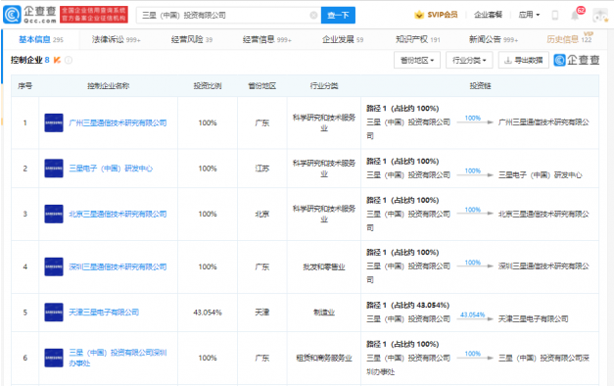Click 北京 province cell

262,214
